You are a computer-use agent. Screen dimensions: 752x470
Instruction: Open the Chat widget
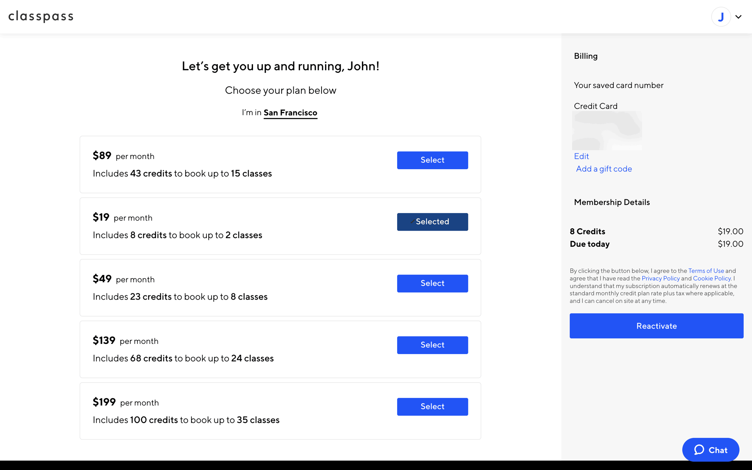[x=710, y=450]
